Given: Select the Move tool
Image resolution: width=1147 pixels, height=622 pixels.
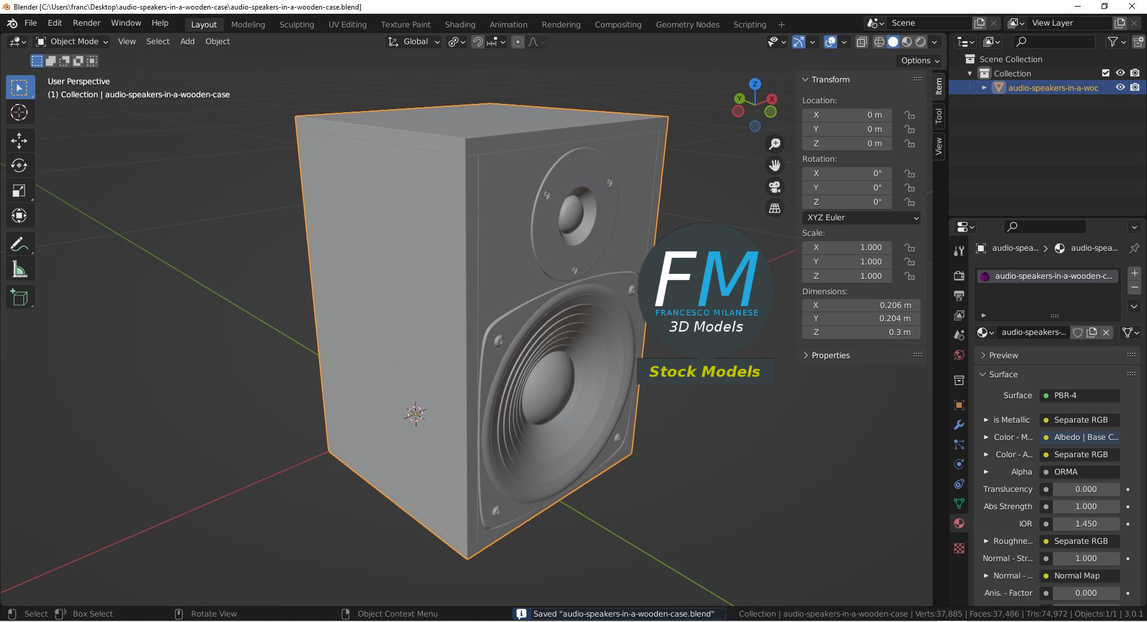Looking at the screenshot, I should click(x=19, y=141).
